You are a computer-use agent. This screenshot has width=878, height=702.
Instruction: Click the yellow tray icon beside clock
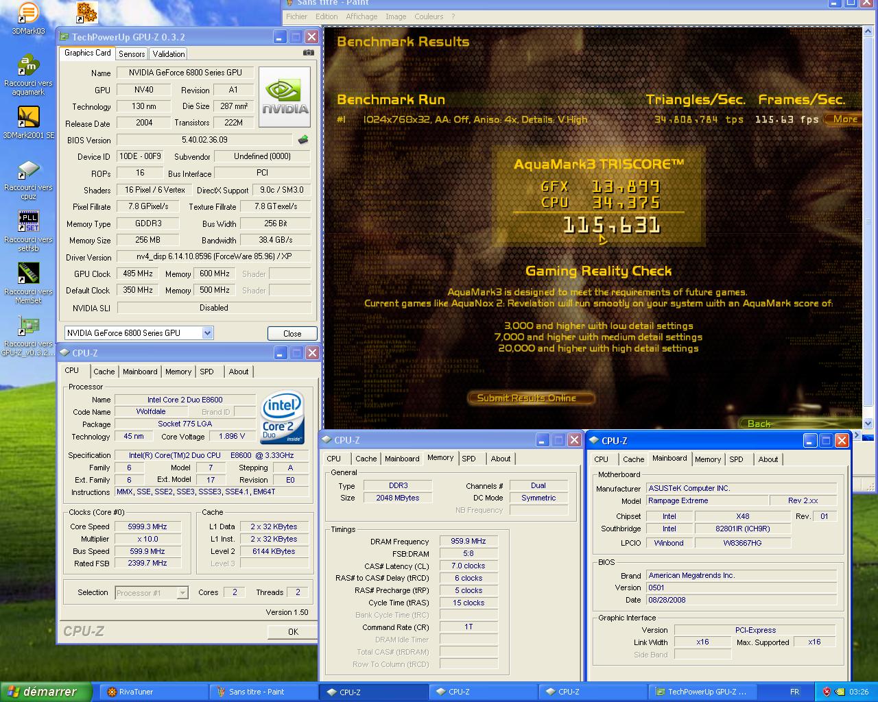coord(840,692)
